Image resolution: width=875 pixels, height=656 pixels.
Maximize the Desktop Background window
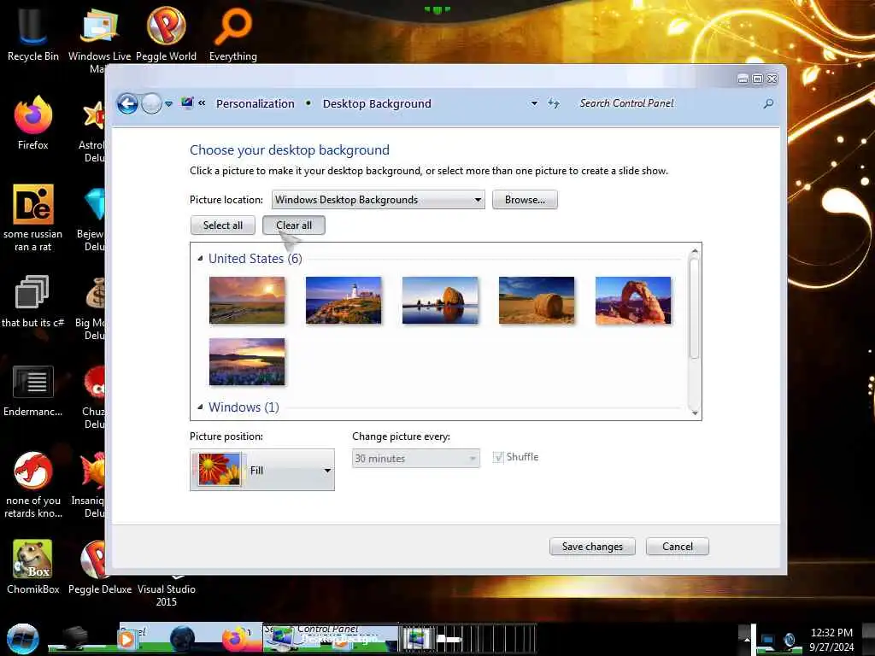point(757,79)
